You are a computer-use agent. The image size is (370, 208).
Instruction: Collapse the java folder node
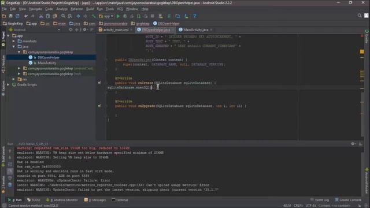tap(14, 47)
